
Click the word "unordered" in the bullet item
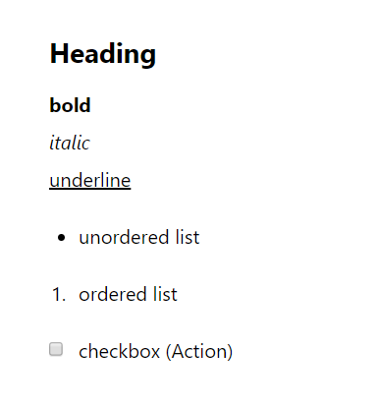click(124, 237)
